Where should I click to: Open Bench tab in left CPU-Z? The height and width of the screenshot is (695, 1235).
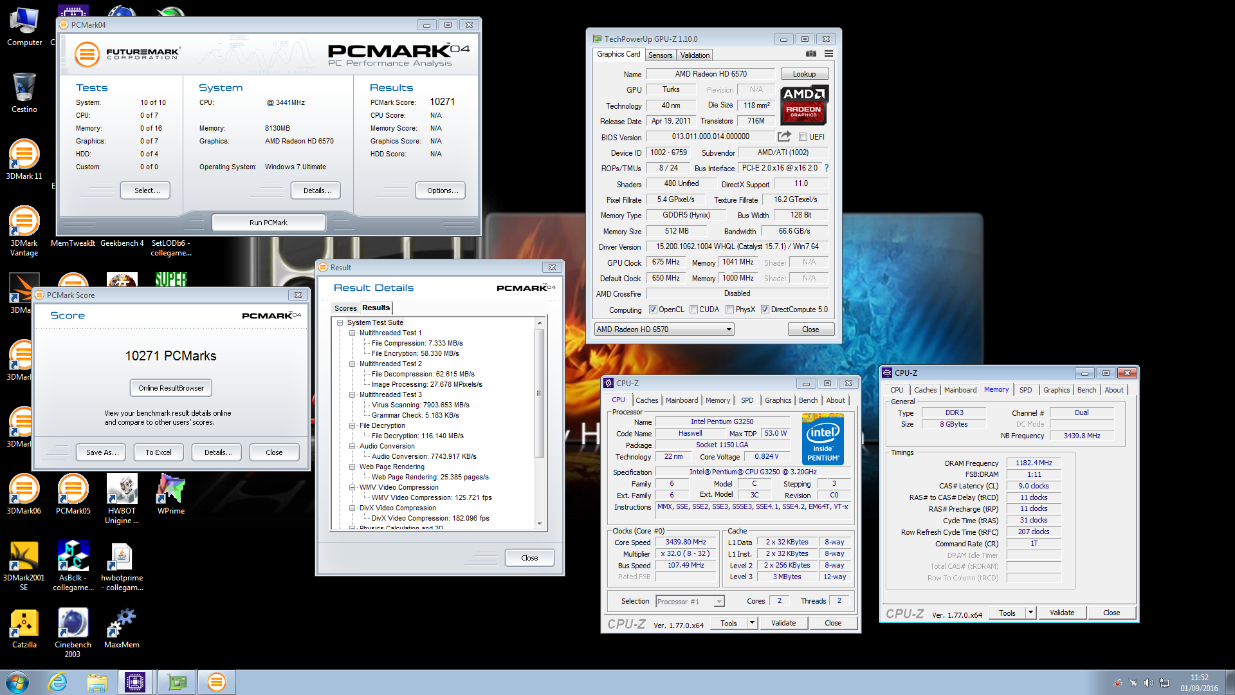pos(809,400)
